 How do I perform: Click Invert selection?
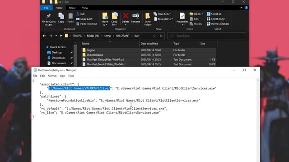coord(218,24)
